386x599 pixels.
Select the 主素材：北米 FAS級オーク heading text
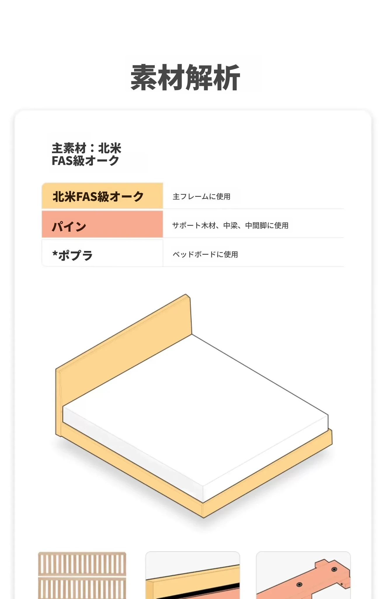86,154
